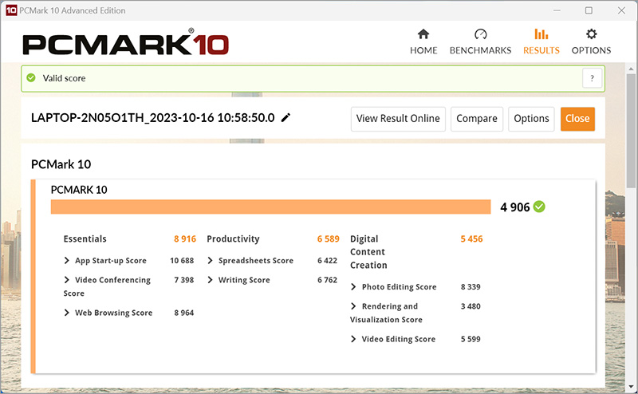Click the 7 398 Video Conferencing value

click(184, 280)
